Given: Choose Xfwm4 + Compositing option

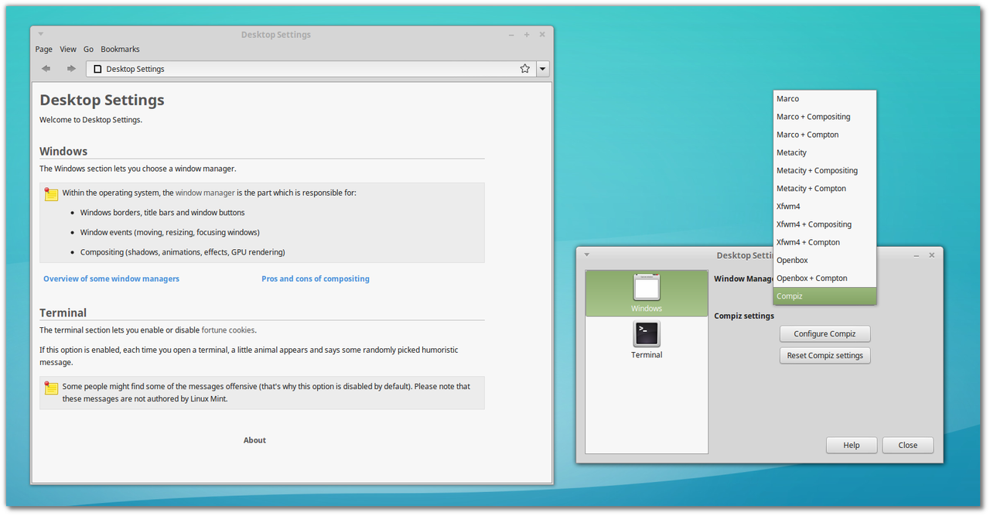Looking at the screenshot, I should point(824,224).
